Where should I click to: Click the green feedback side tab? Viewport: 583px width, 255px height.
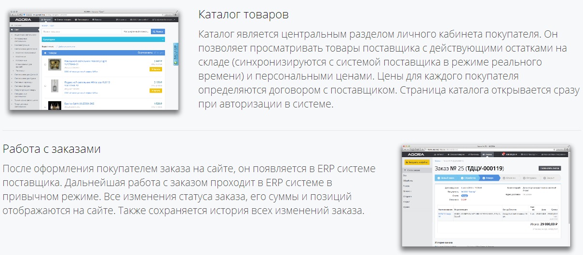point(175,54)
